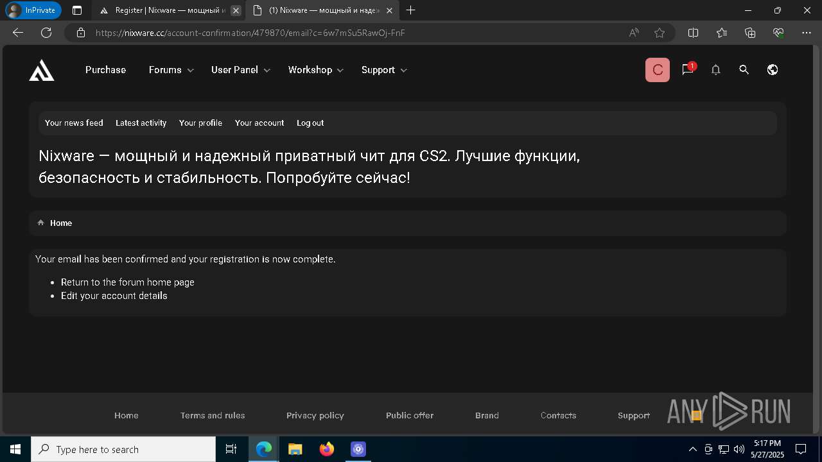Image resolution: width=822 pixels, height=462 pixels.
Task: Open the language globe icon
Action: pos(773,70)
